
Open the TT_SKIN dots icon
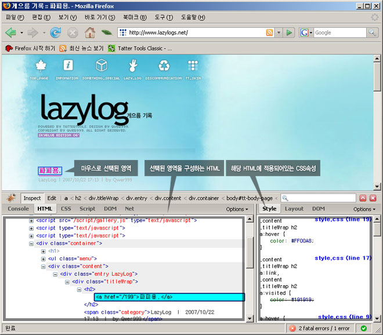193,65
